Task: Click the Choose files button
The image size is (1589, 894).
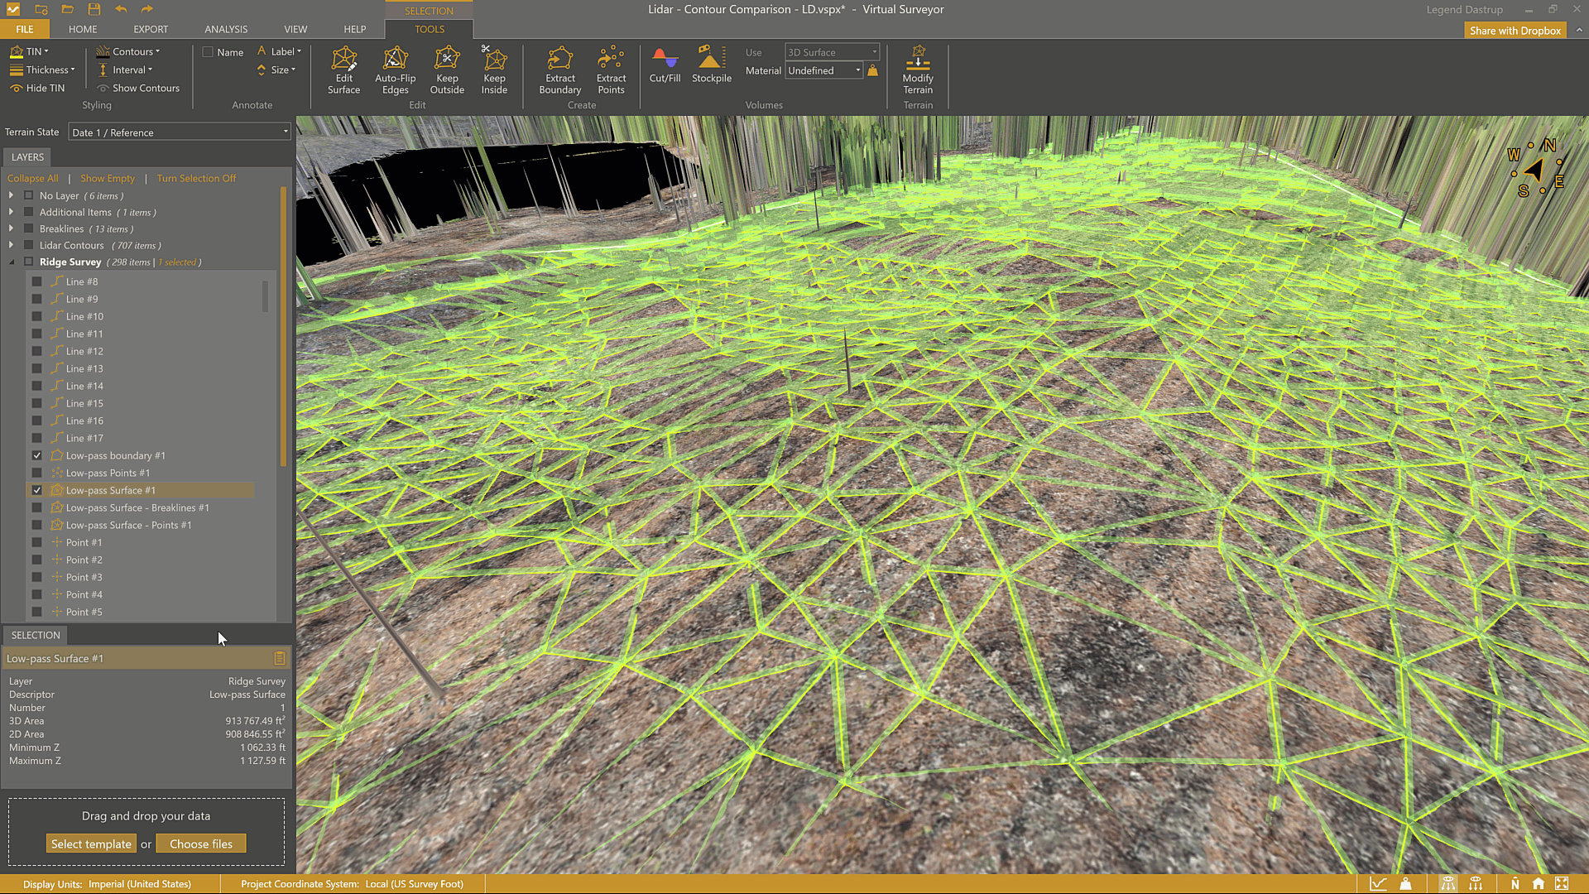Action: pos(200,844)
